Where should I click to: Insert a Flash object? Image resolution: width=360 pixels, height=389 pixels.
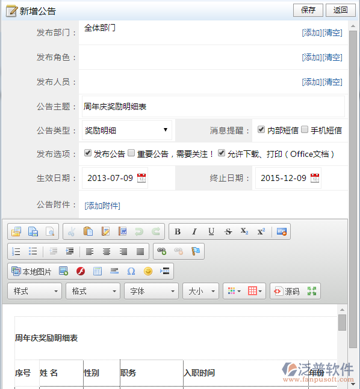[x=81, y=271]
